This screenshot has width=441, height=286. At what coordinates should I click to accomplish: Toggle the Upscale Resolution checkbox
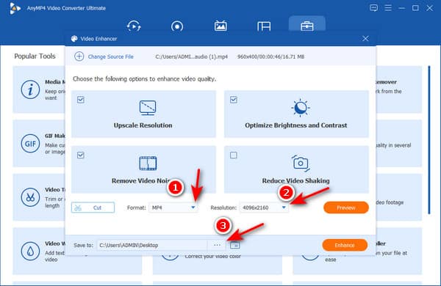(x=81, y=100)
